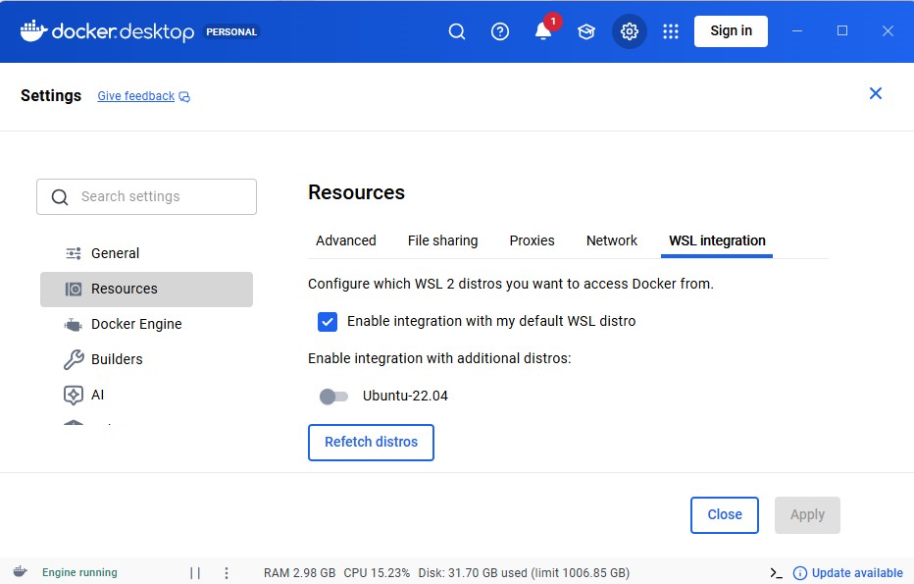Switch to the File sharing tab
Screen dimensions: 914x584
pyautogui.click(x=442, y=240)
